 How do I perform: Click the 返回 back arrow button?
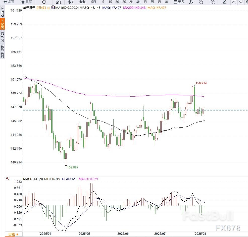pyautogui.click(x=9, y=2)
